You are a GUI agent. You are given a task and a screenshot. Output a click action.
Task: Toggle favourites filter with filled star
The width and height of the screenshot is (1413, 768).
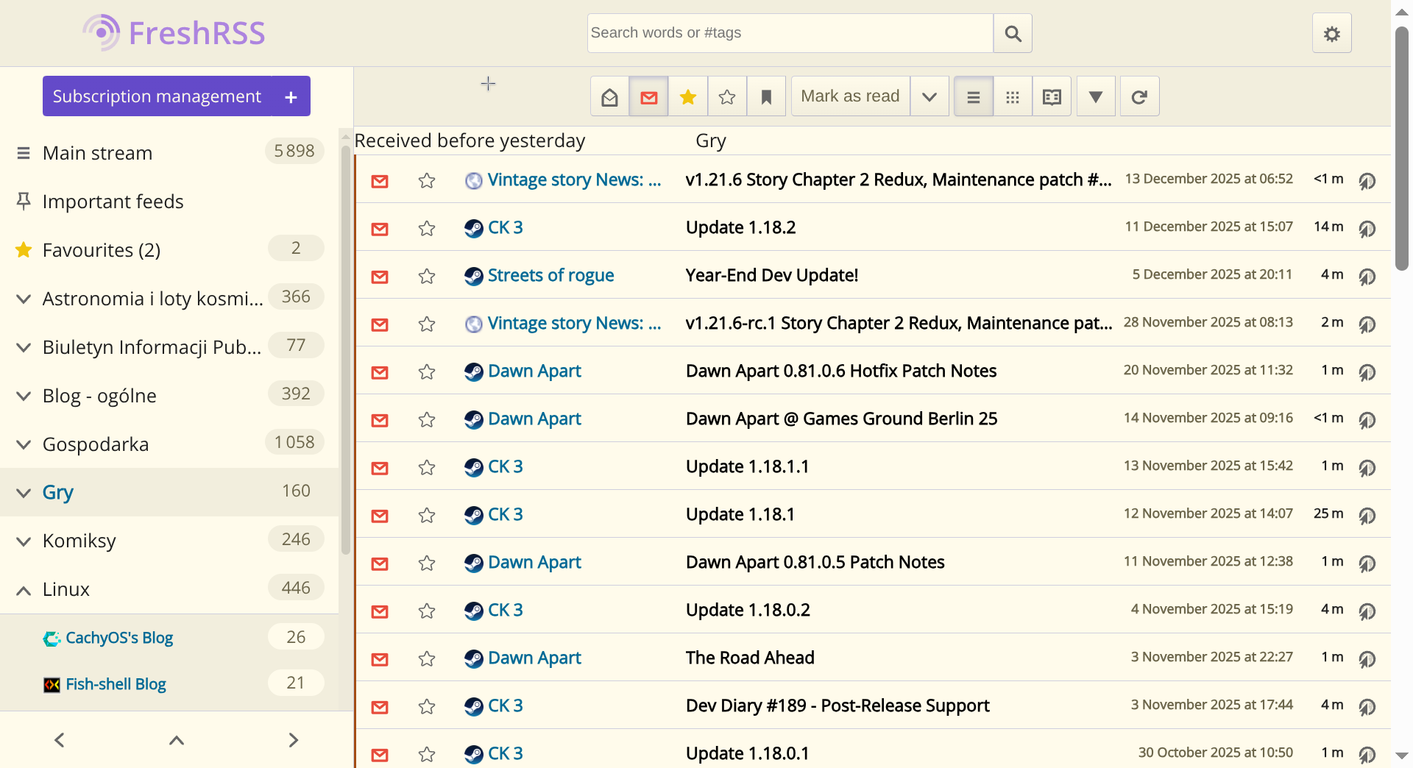point(688,96)
